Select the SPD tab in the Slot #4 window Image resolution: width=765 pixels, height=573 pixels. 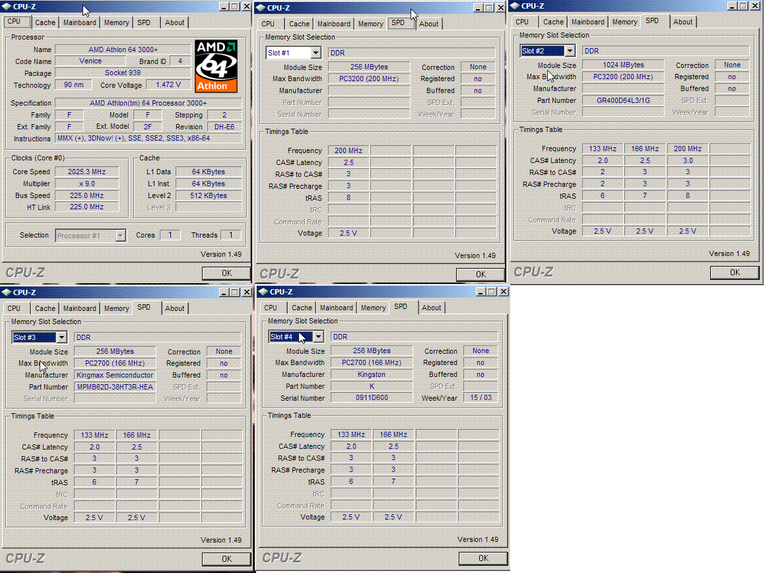point(401,306)
